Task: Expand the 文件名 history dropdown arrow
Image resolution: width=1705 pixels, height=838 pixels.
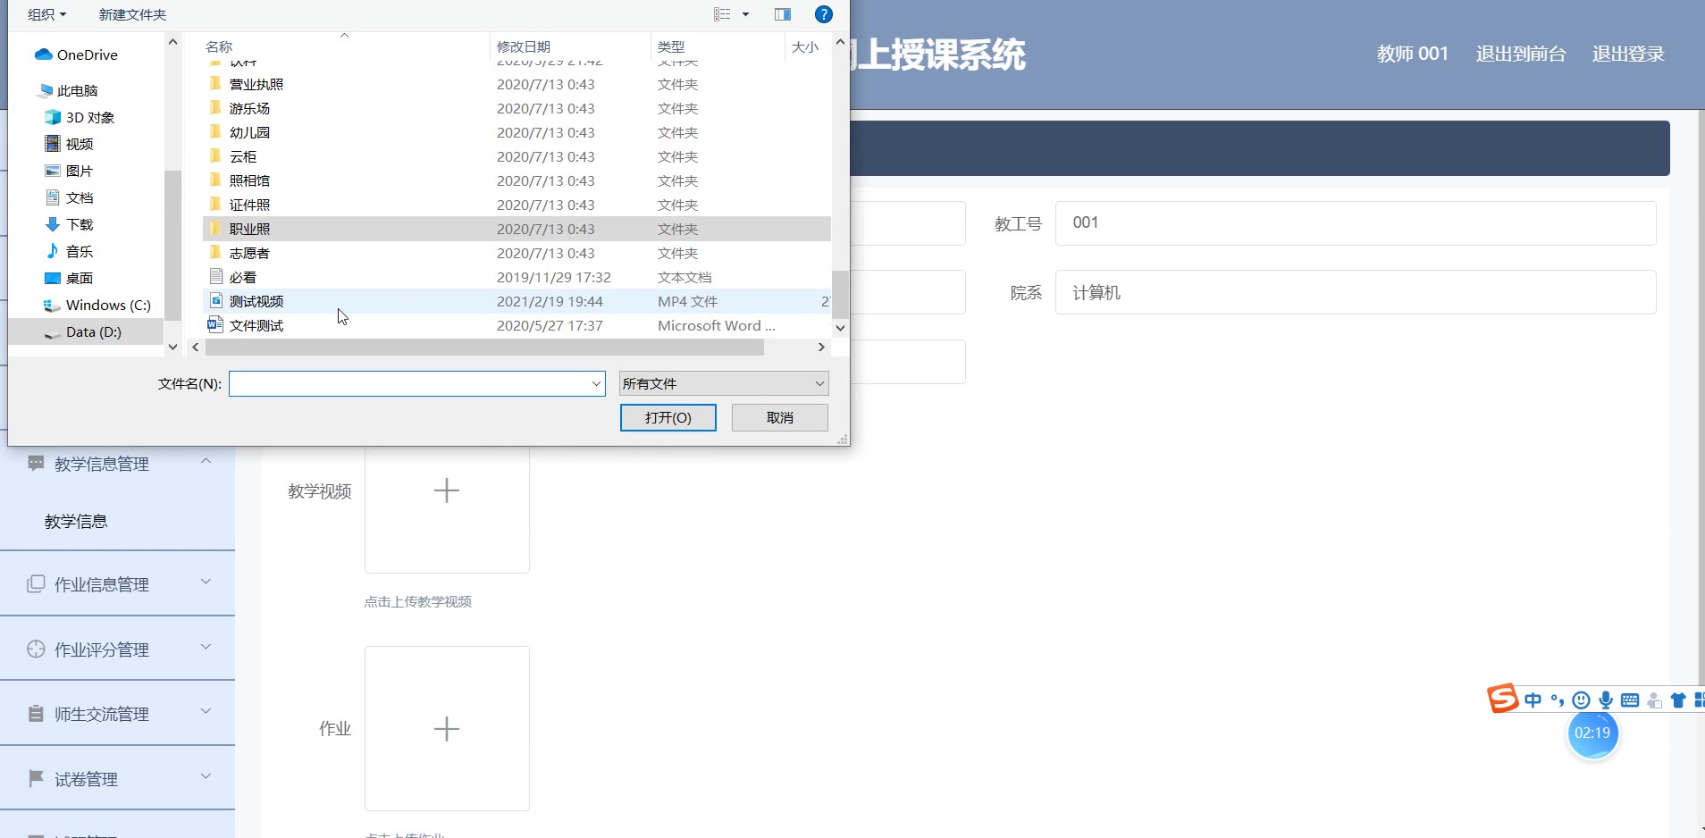Action: [596, 383]
